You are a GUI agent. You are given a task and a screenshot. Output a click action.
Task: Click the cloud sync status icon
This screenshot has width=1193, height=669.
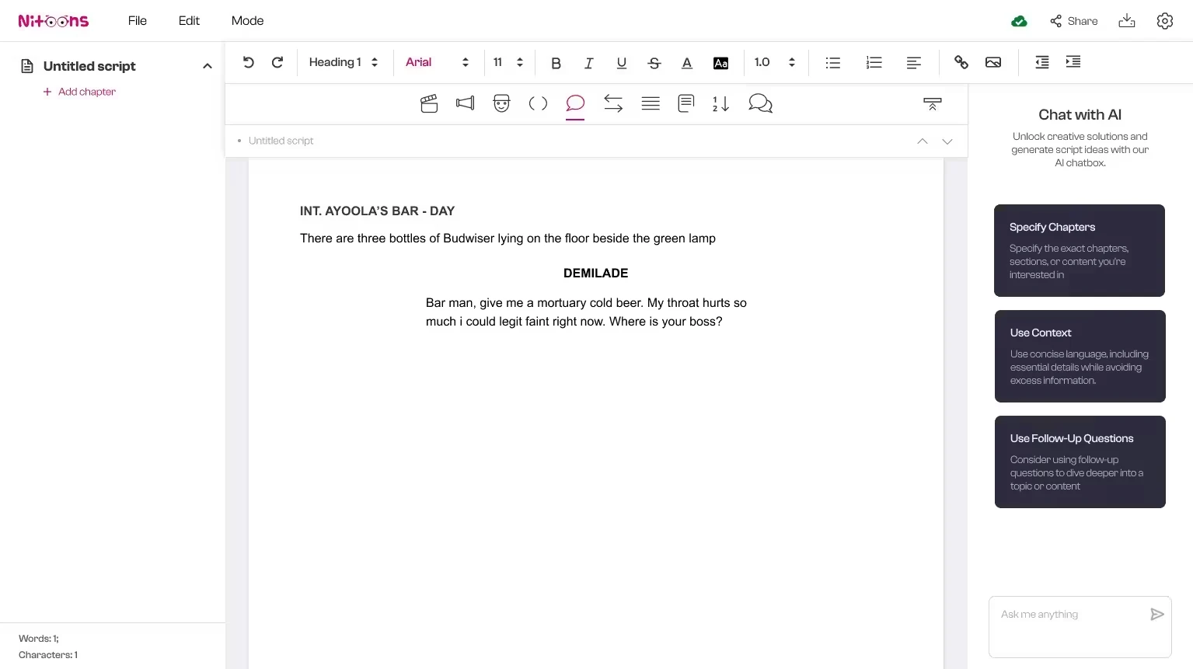pos(1019,21)
